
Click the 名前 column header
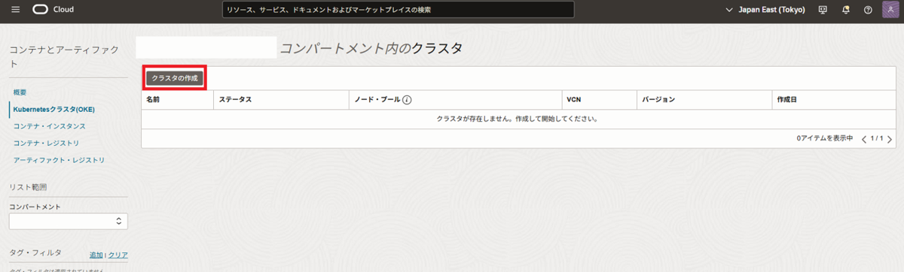click(x=153, y=99)
